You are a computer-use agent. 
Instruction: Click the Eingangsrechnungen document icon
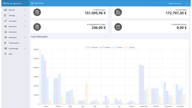tap(37, 27)
